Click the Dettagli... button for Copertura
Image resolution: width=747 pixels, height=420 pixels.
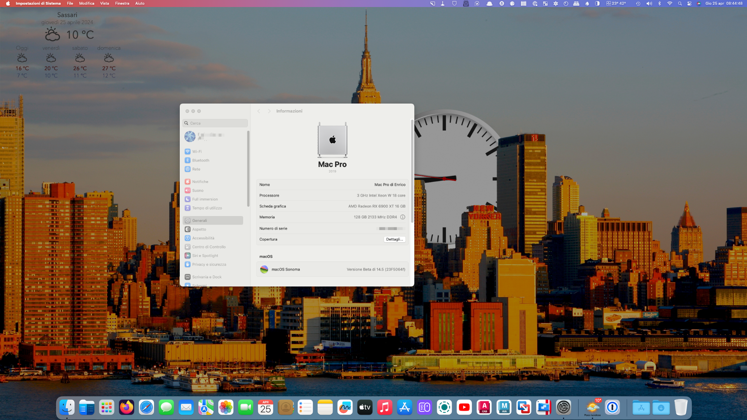395,239
